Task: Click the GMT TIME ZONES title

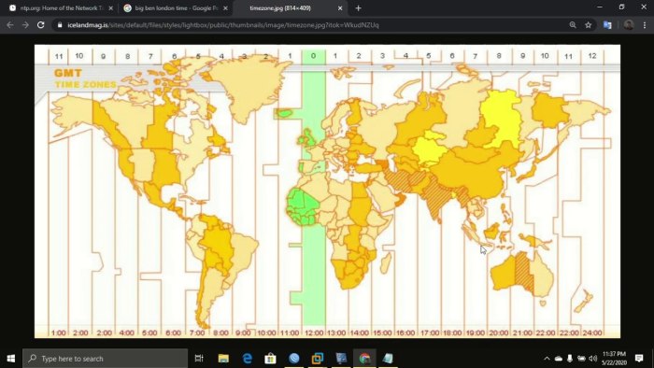Action: pyautogui.click(x=85, y=78)
